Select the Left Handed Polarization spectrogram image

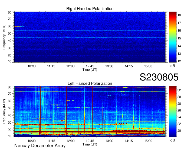tap(90, 112)
